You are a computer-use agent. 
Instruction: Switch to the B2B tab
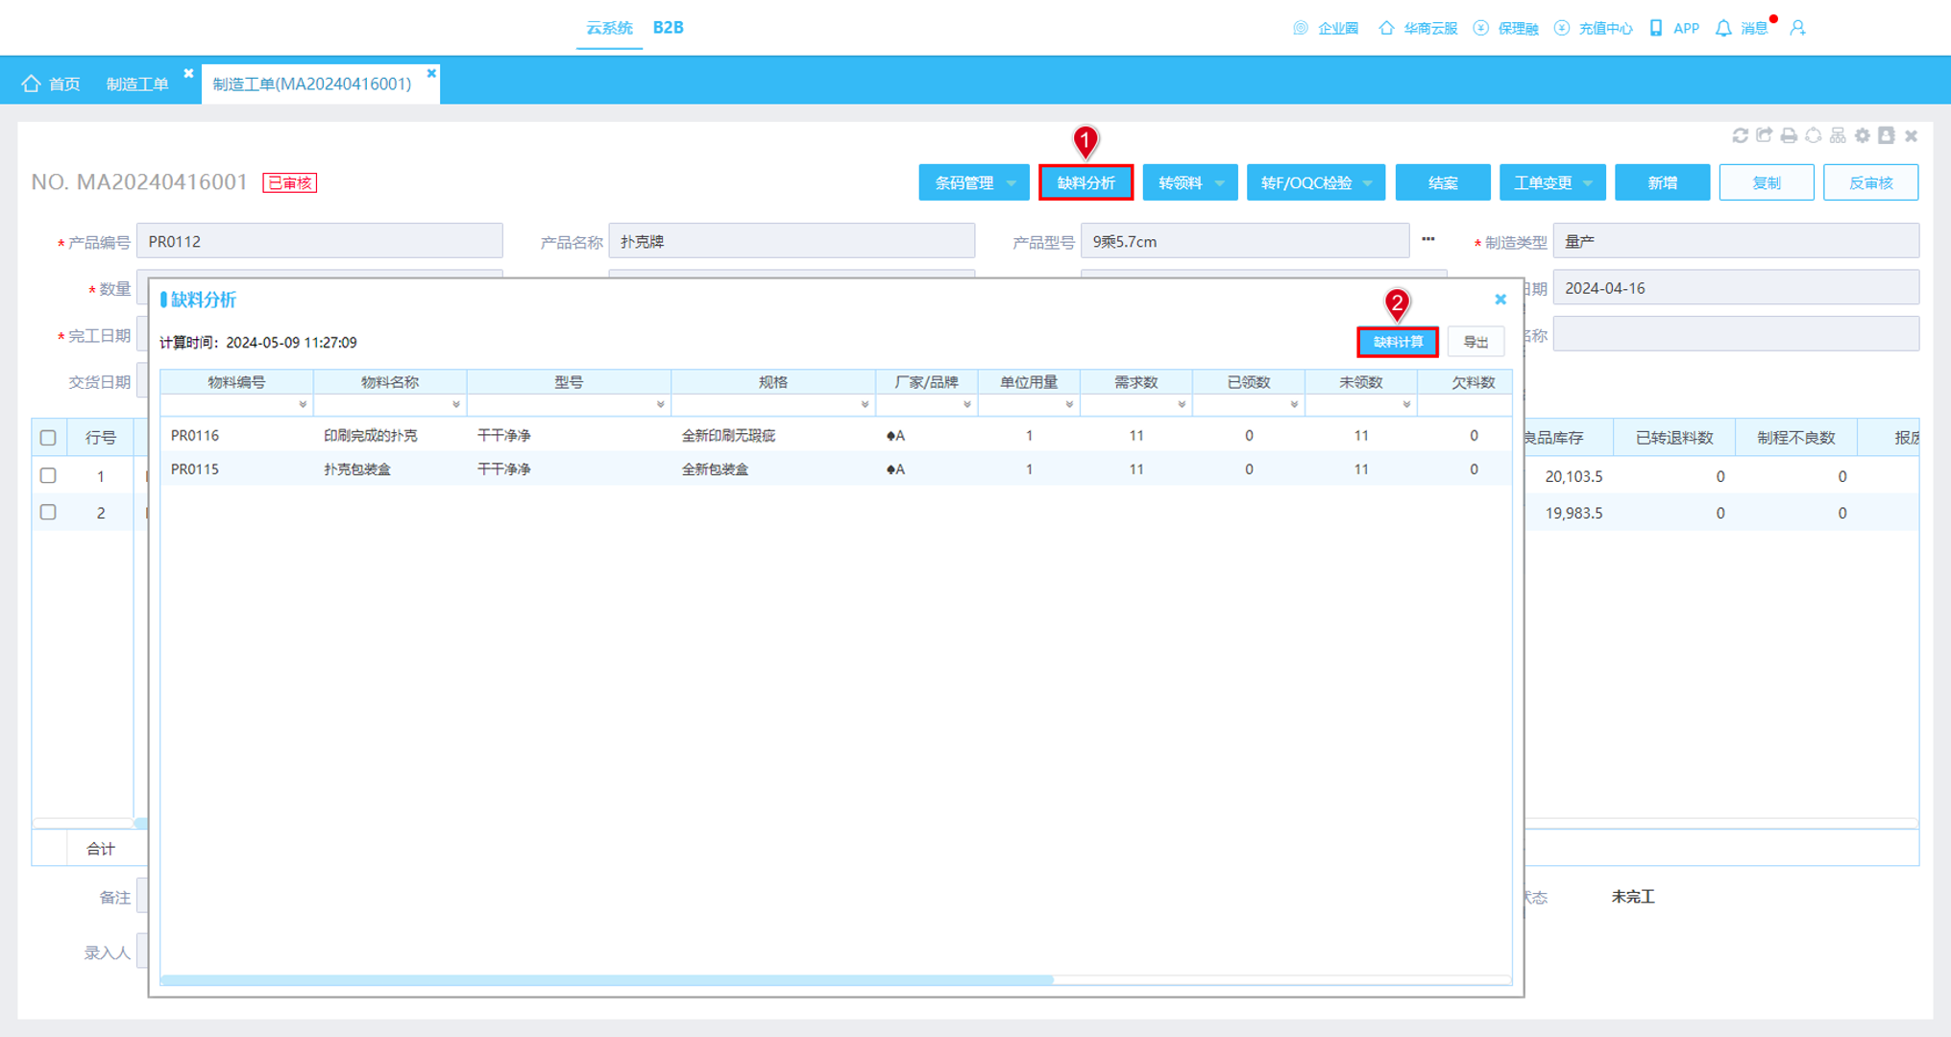[669, 28]
